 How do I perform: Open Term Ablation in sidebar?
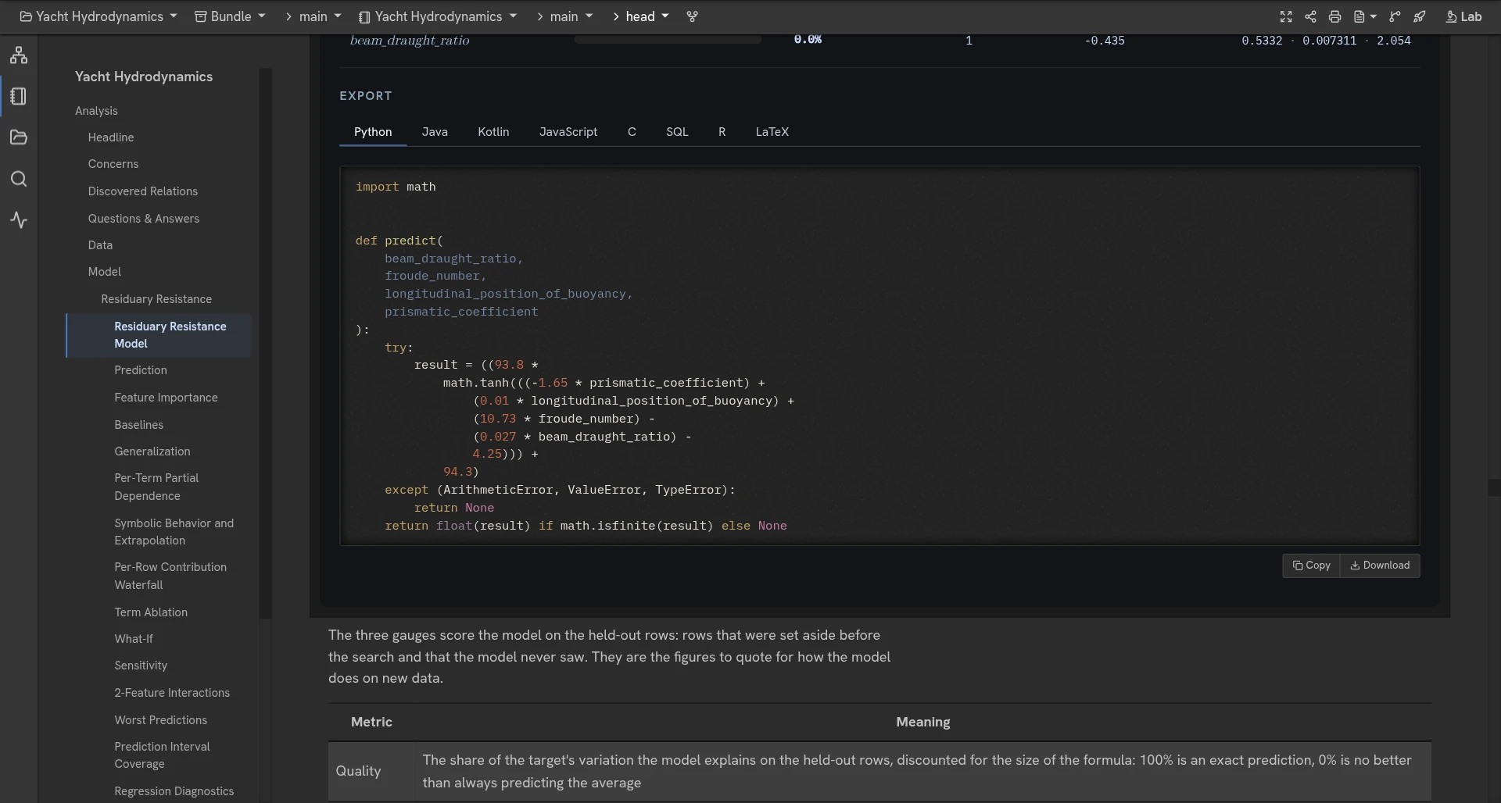151,612
